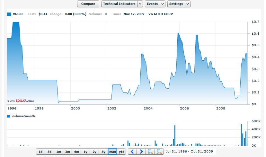Click the VG GOLD CORP company name

tap(161, 14)
